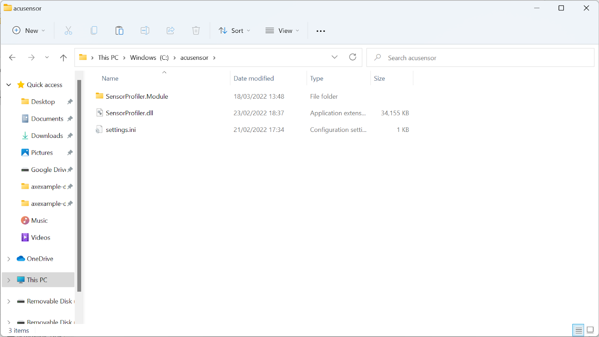Expand the chevron after Windows (C:) breadcrumb

point(174,58)
